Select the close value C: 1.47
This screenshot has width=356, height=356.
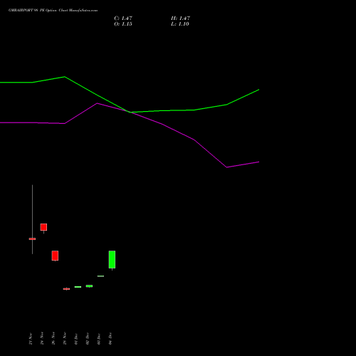point(123,19)
